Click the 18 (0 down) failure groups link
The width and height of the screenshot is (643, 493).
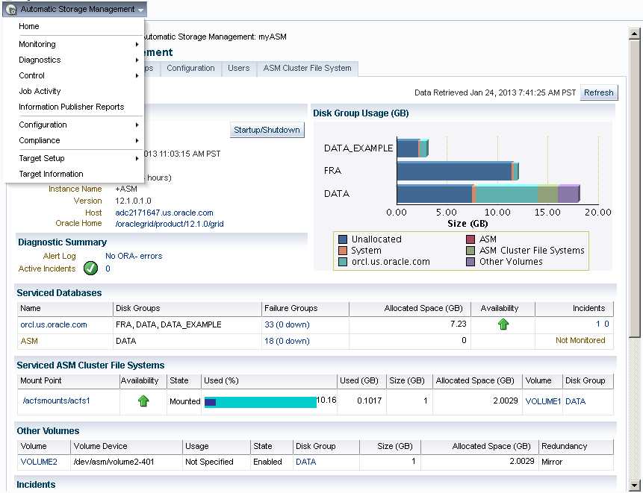coord(287,341)
